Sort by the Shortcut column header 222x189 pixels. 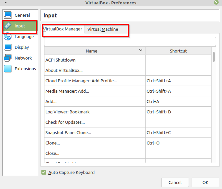coord(178,51)
